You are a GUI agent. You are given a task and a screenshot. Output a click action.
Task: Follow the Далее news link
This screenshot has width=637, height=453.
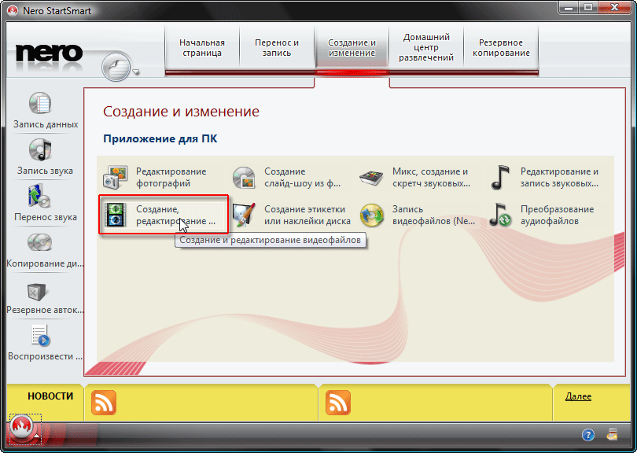point(578,396)
